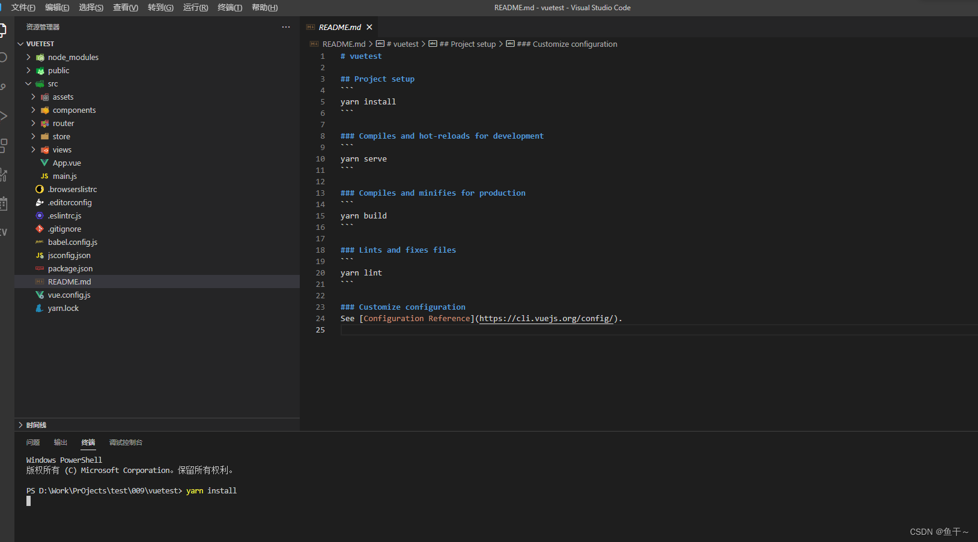Click the '## Project setup' breadcrumb label
Screen dimensions: 978x542
(x=467, y=44)
